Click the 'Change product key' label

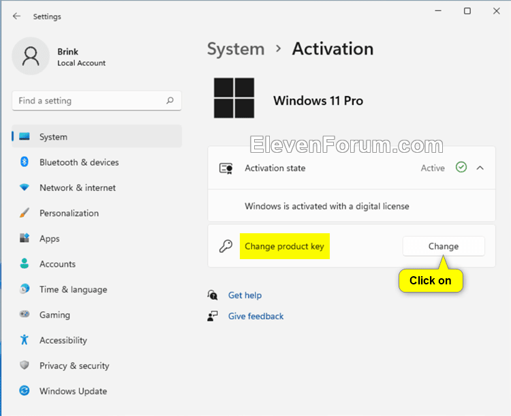(285, 246)
